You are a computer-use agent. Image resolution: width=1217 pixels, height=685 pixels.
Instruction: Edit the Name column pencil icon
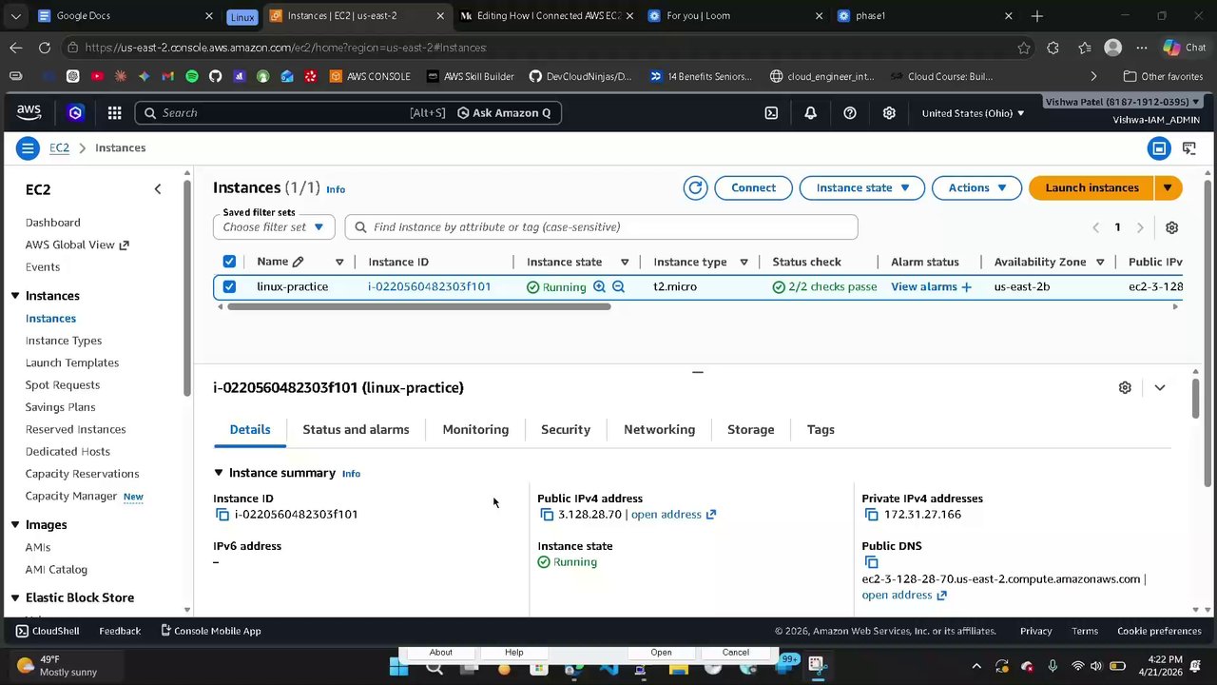coord(298,262)
